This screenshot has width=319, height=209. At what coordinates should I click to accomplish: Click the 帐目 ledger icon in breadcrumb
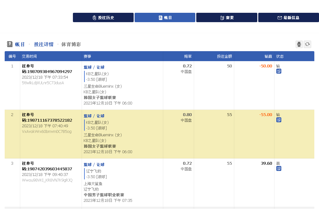click(10, 44)
